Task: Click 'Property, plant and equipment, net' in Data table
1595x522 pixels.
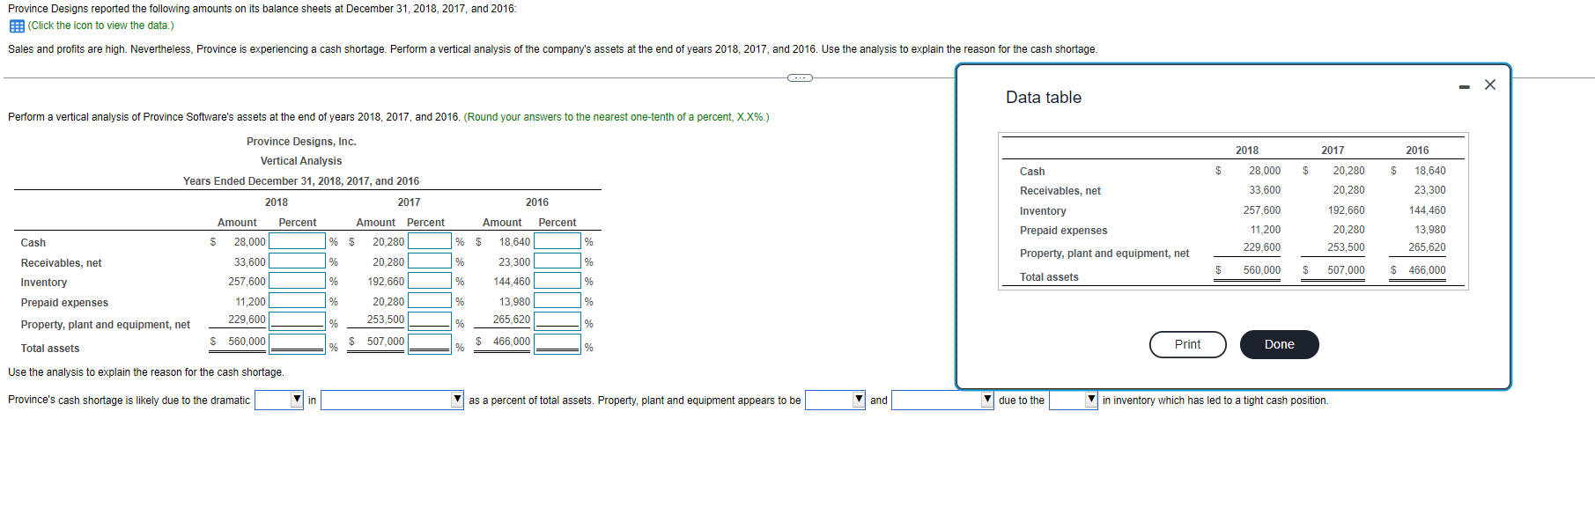Action: click(x=1104, y=254)
